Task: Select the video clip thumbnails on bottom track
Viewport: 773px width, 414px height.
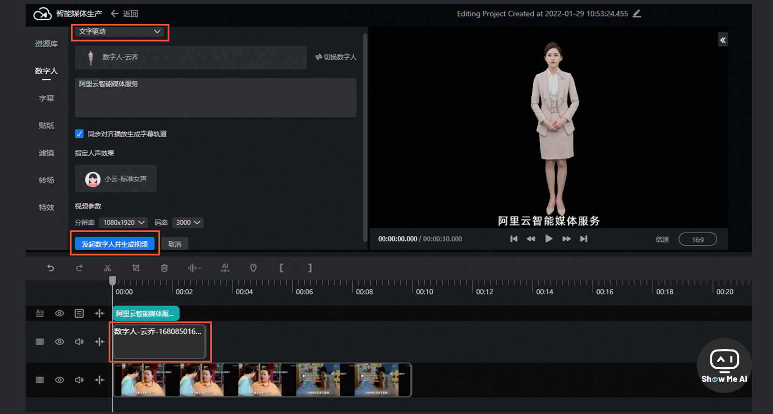Action: tap(262, 380)
